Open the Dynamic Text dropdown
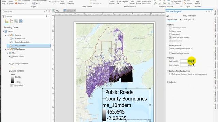The width and height of the screenshot is (218, 122). point(178,2)
